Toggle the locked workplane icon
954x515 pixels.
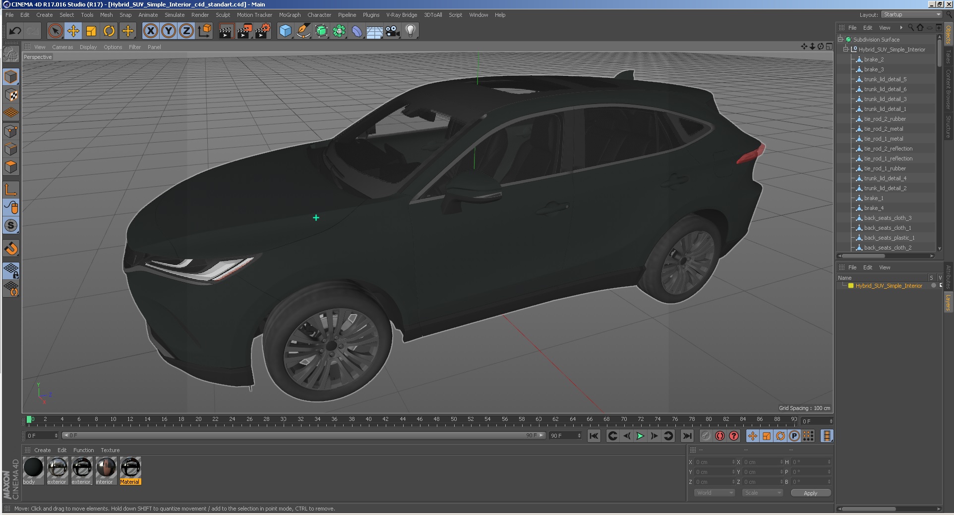pos(11,270)
